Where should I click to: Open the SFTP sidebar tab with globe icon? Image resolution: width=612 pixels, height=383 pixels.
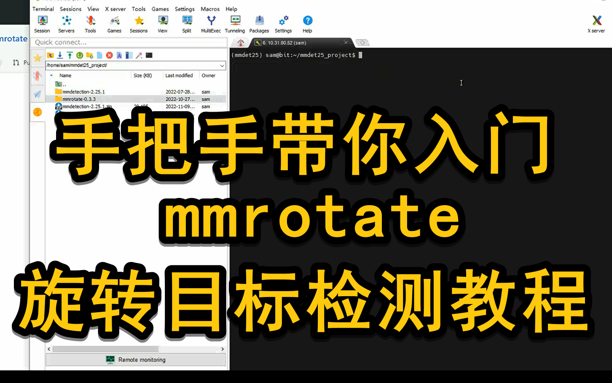38,112
